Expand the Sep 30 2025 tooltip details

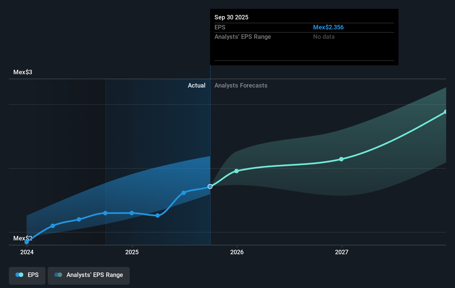point(304,17)
